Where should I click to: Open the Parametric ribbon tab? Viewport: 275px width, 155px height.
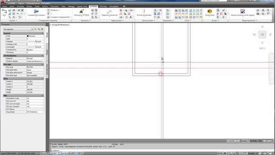[x=55, y=6]
